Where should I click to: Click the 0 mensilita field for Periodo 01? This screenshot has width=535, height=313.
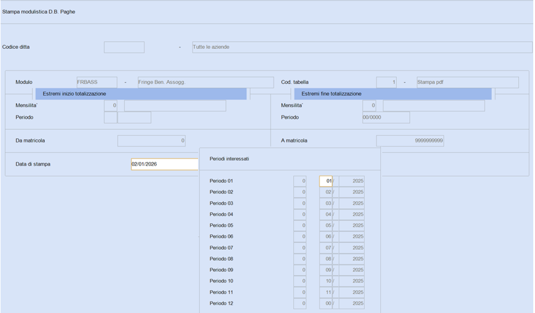300,181
